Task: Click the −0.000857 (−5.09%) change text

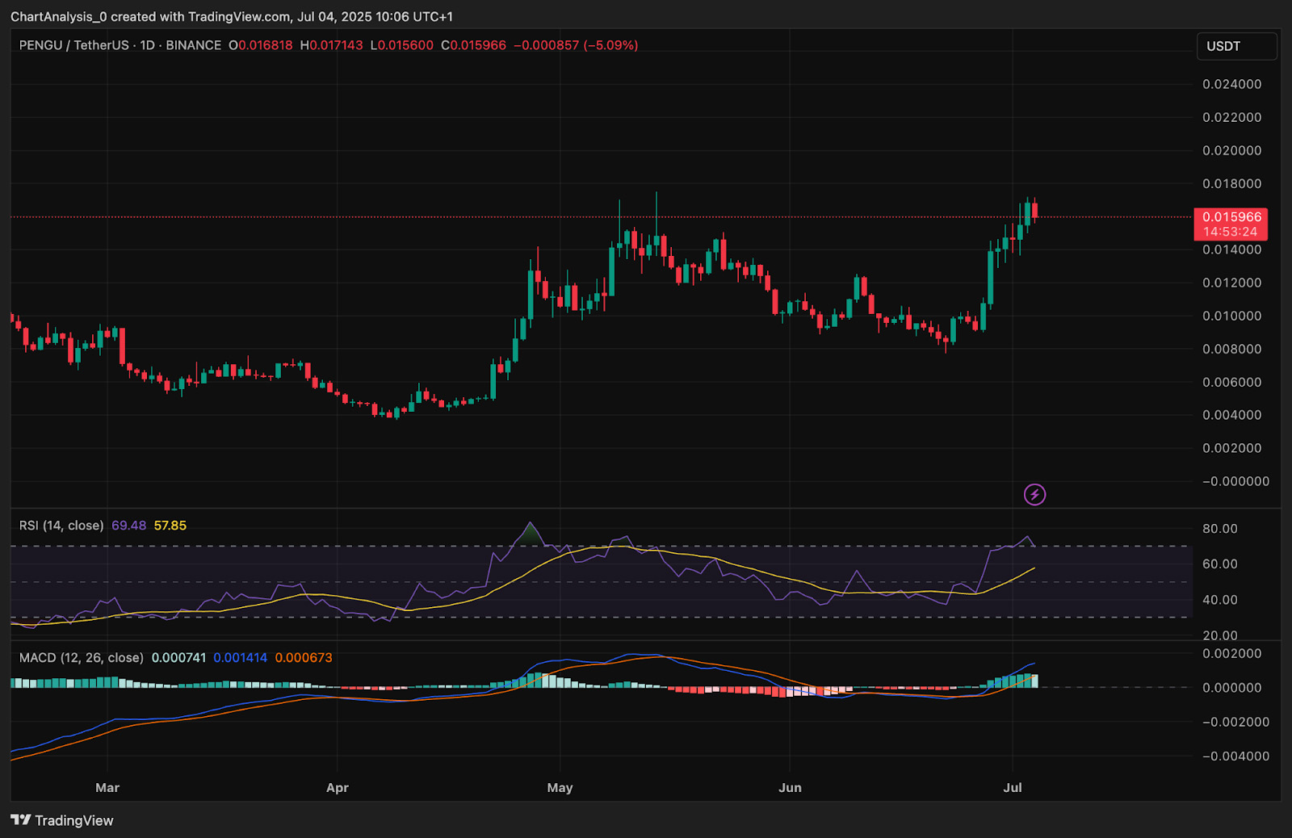Action: (576, 45)
